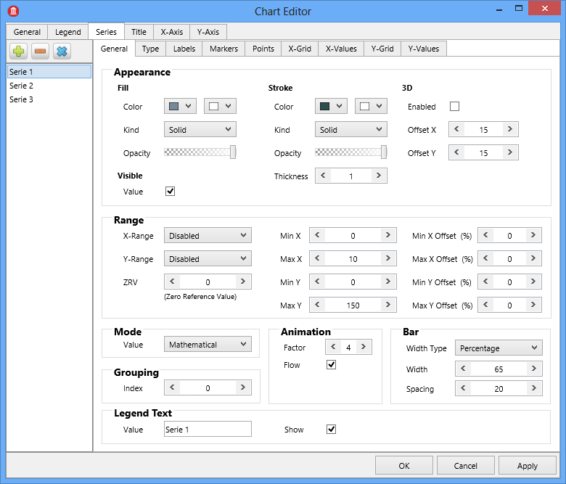Increase Max Y value

tap(388, 305)
